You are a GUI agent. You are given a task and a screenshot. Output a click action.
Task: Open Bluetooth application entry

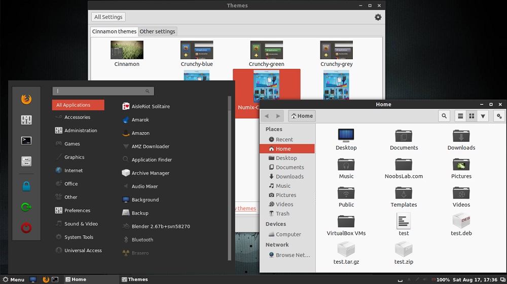click(x=138, y=240)
